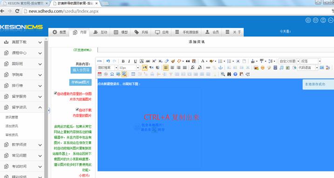Click the unordered bullet list icon
This screenshot has width=334, height=178.
[x=229, y=61]
